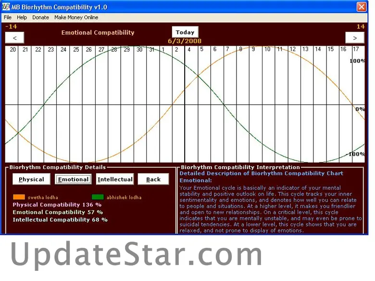
Task: Click the swetha lodha legend name
Action: pos(43,197)
